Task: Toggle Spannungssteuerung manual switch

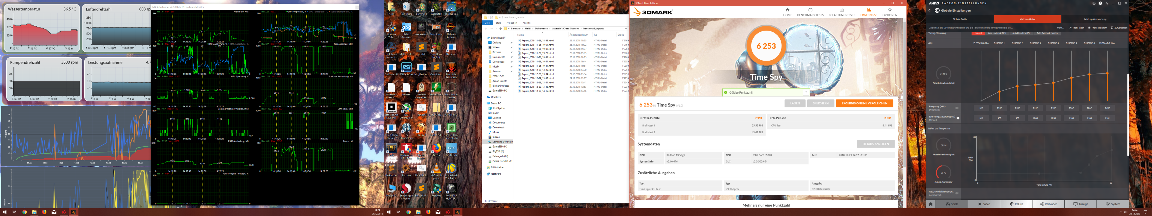Action: pos(958,118)
